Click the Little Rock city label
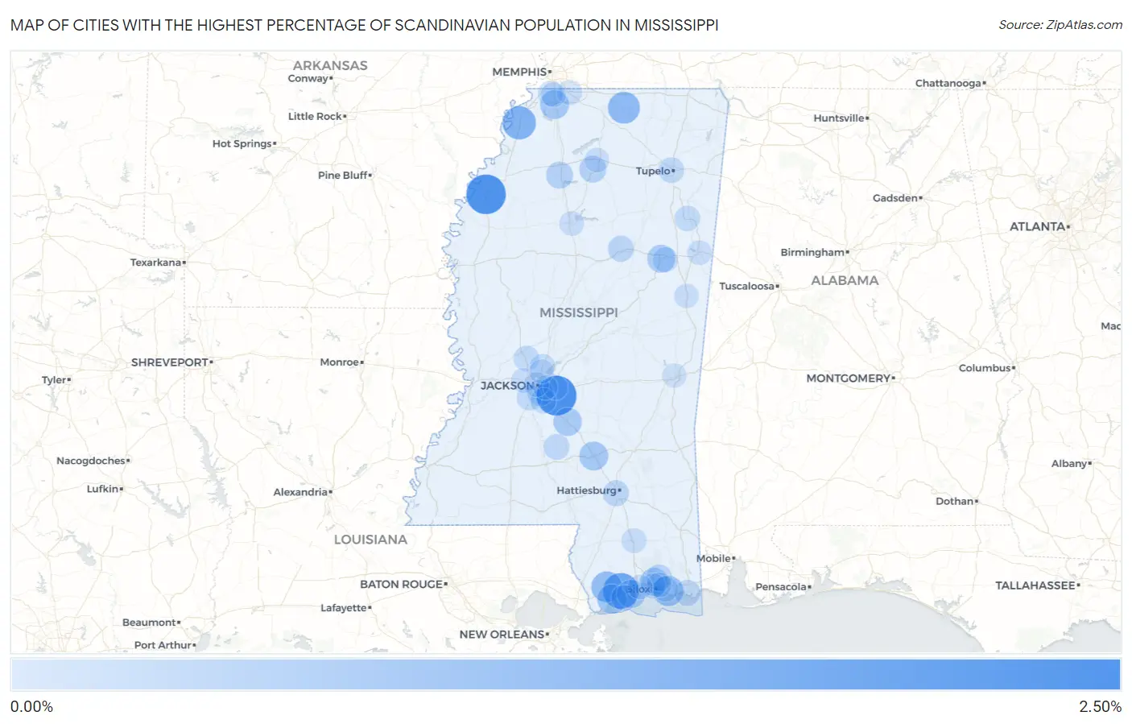 click(x=316, y=116)
